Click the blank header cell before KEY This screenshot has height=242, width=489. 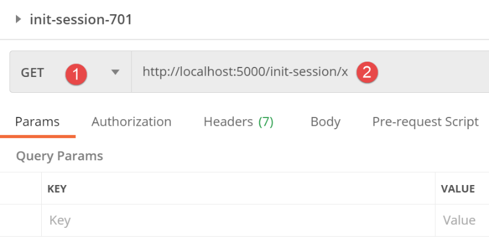click(x=21, y=189)
